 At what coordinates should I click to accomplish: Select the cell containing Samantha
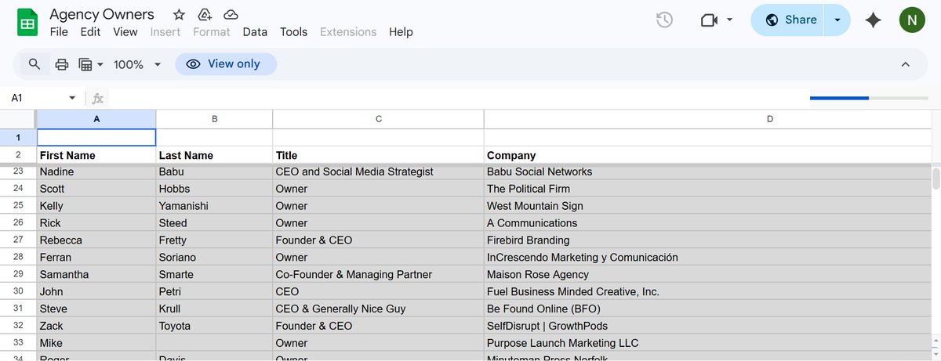[x=96, y=275]
